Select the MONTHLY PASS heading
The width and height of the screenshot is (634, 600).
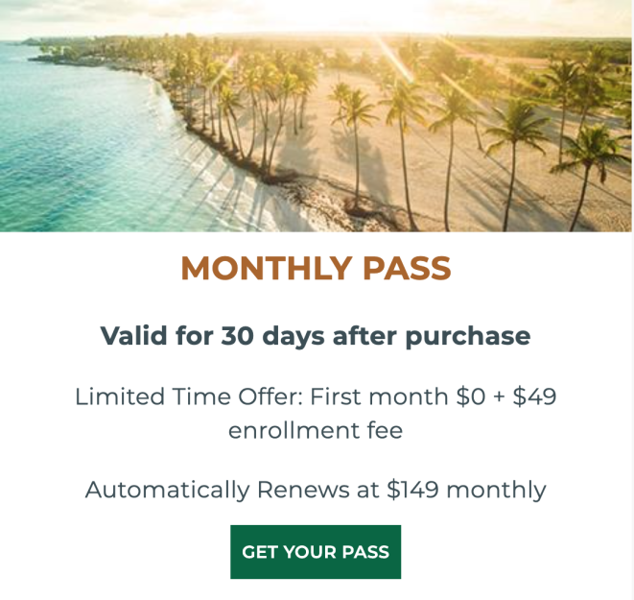coord(316,268)
